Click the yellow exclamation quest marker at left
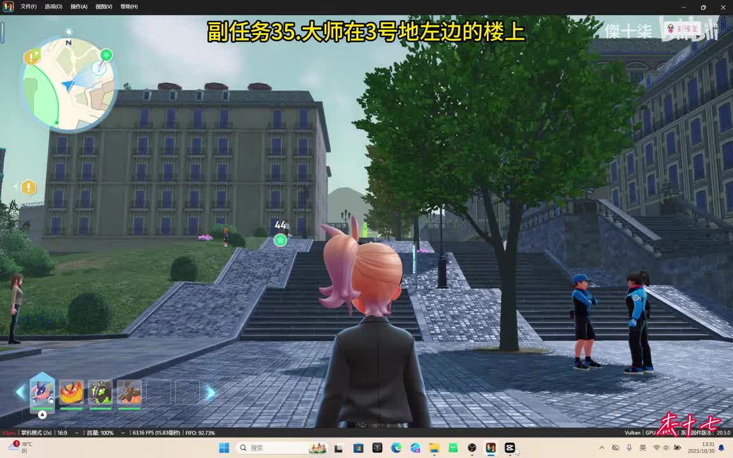This screenshot has width=733, height=458. pos(29,188)
